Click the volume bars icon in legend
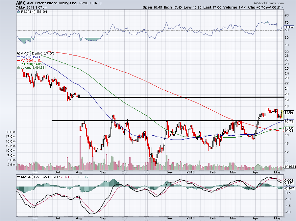Screen dimensions: 296x221 (18, 67)
